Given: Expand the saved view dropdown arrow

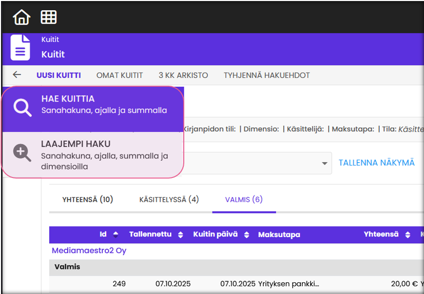Looking at the screenshot, I should (x=324, y=163).
